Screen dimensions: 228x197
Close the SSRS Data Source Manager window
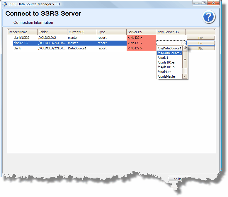[213, 3]
